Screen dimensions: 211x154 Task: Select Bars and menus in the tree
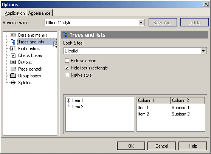33,35
